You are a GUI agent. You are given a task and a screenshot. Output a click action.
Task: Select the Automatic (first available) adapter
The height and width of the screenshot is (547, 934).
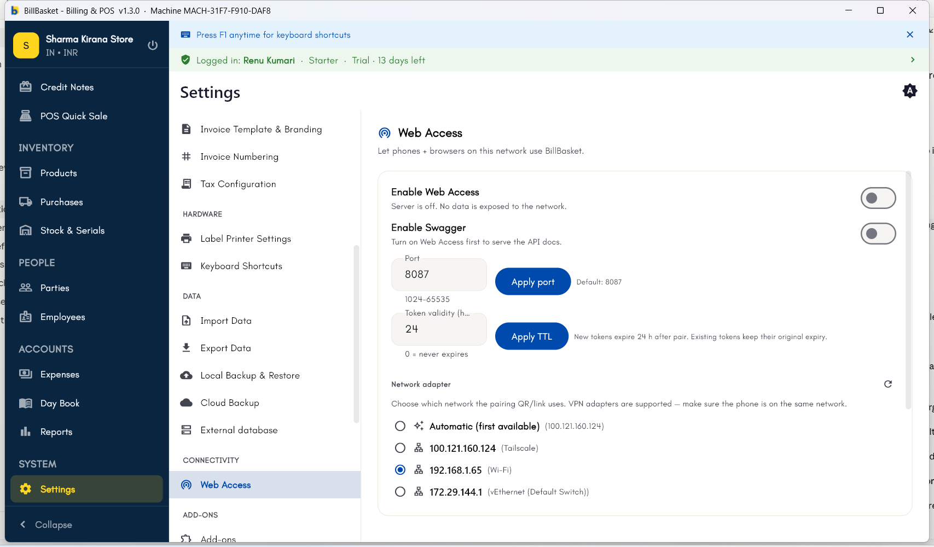400,426
